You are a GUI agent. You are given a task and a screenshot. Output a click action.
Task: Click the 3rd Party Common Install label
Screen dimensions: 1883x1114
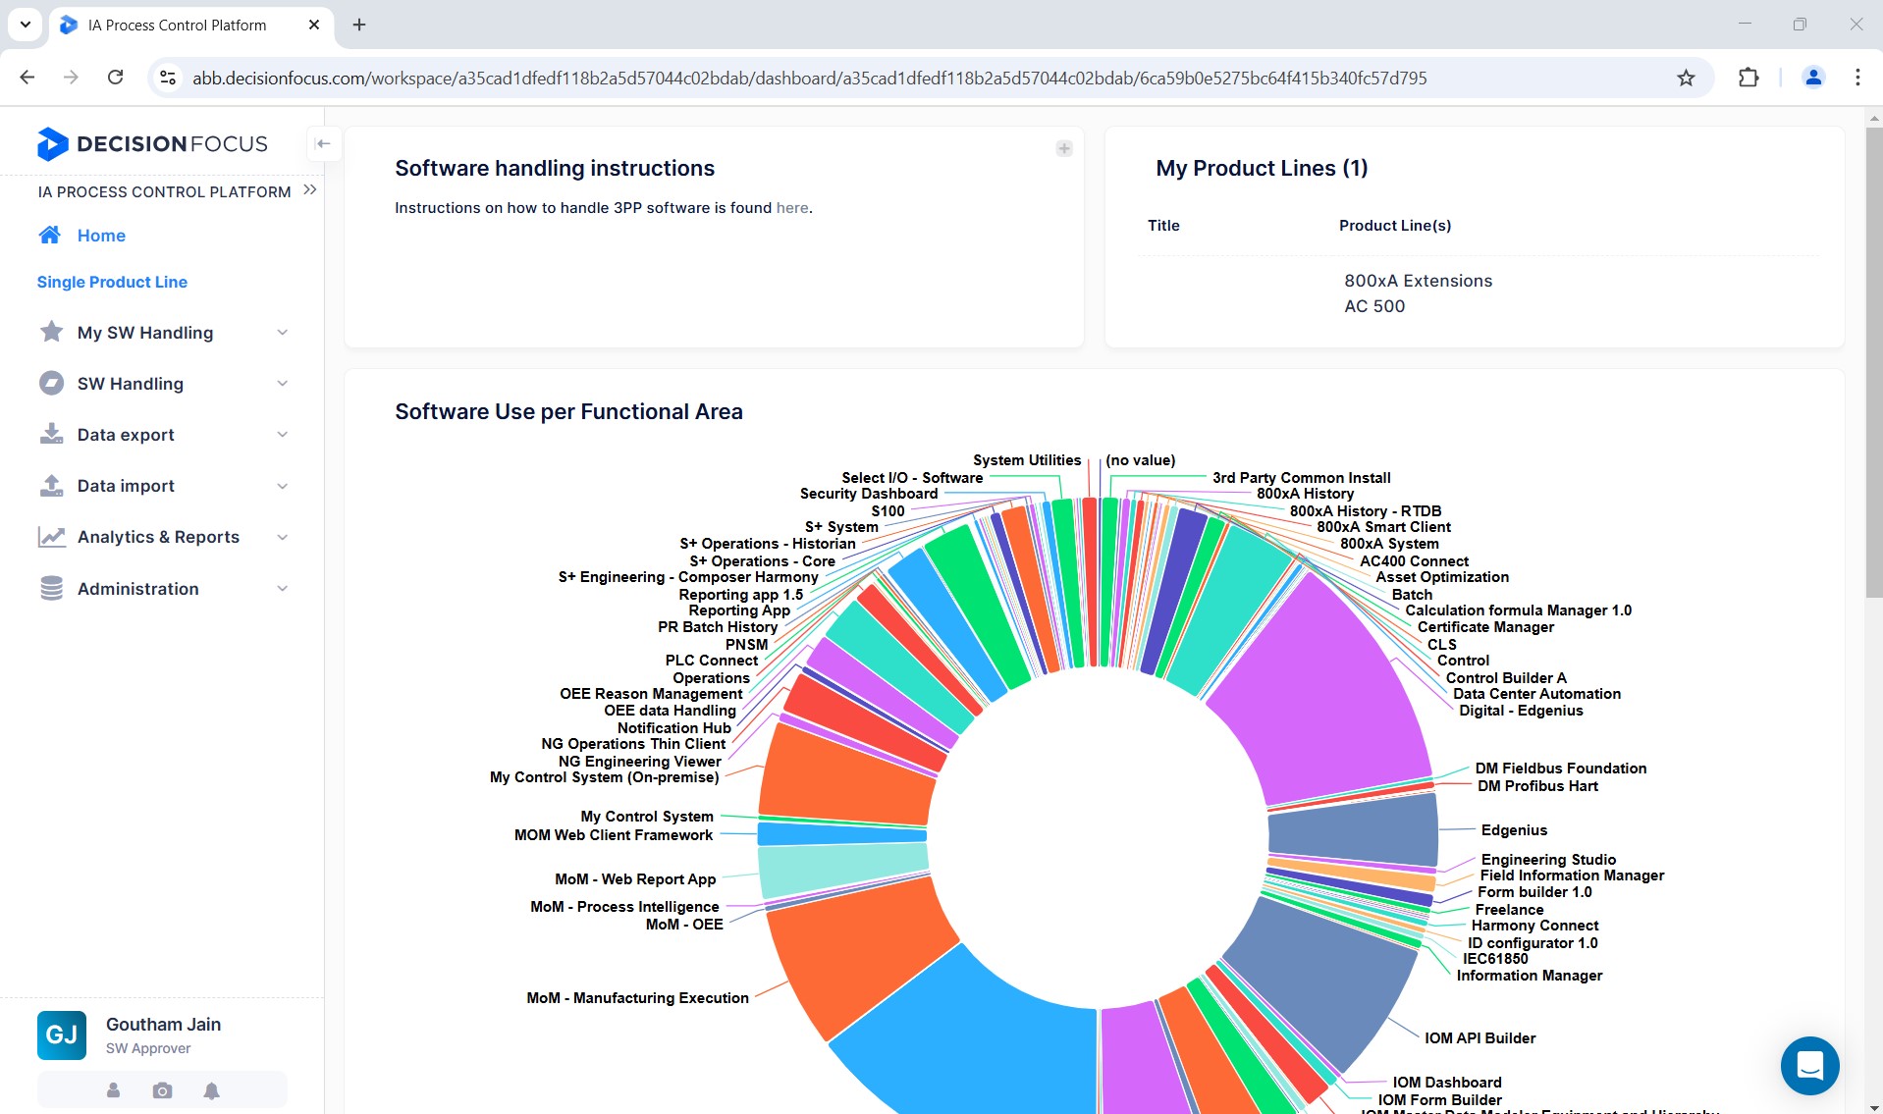[x=1301, y=478]
